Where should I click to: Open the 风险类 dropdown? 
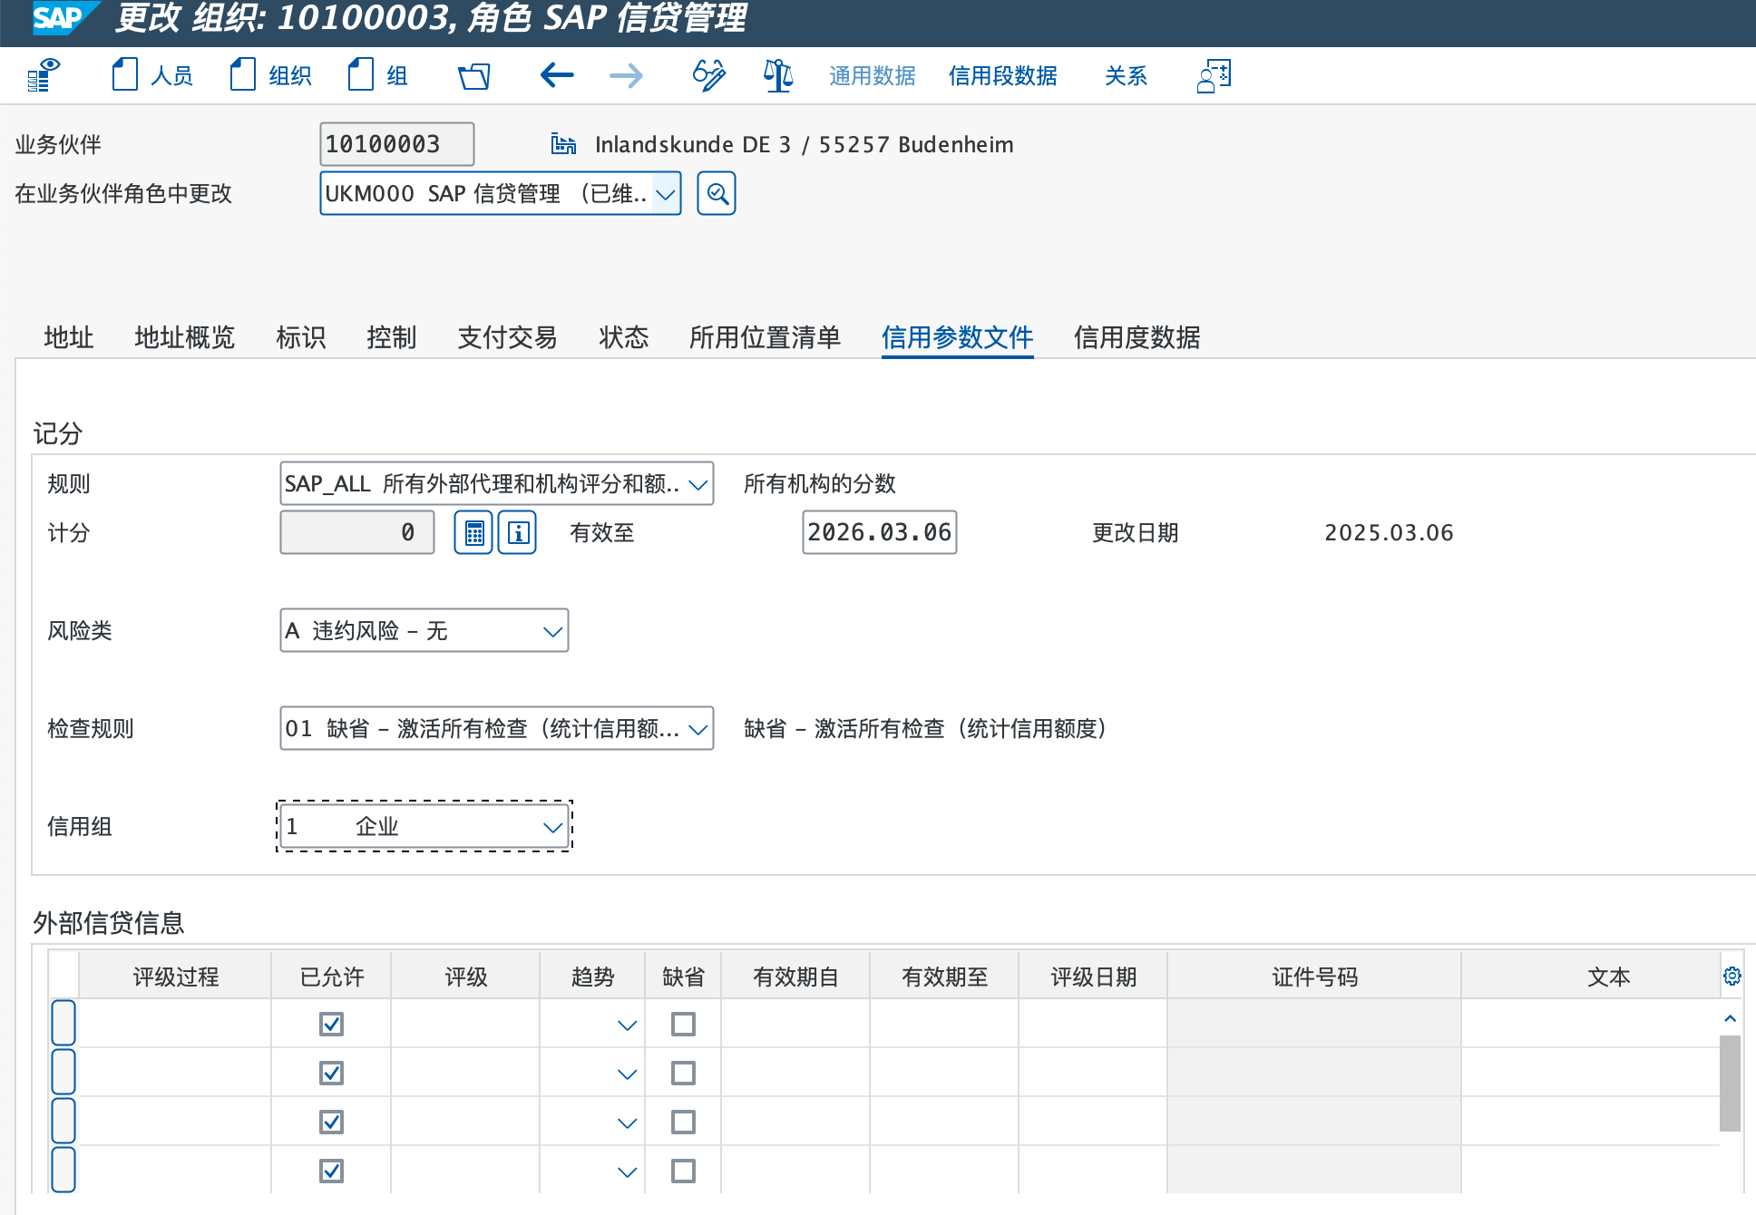[424, 630]
